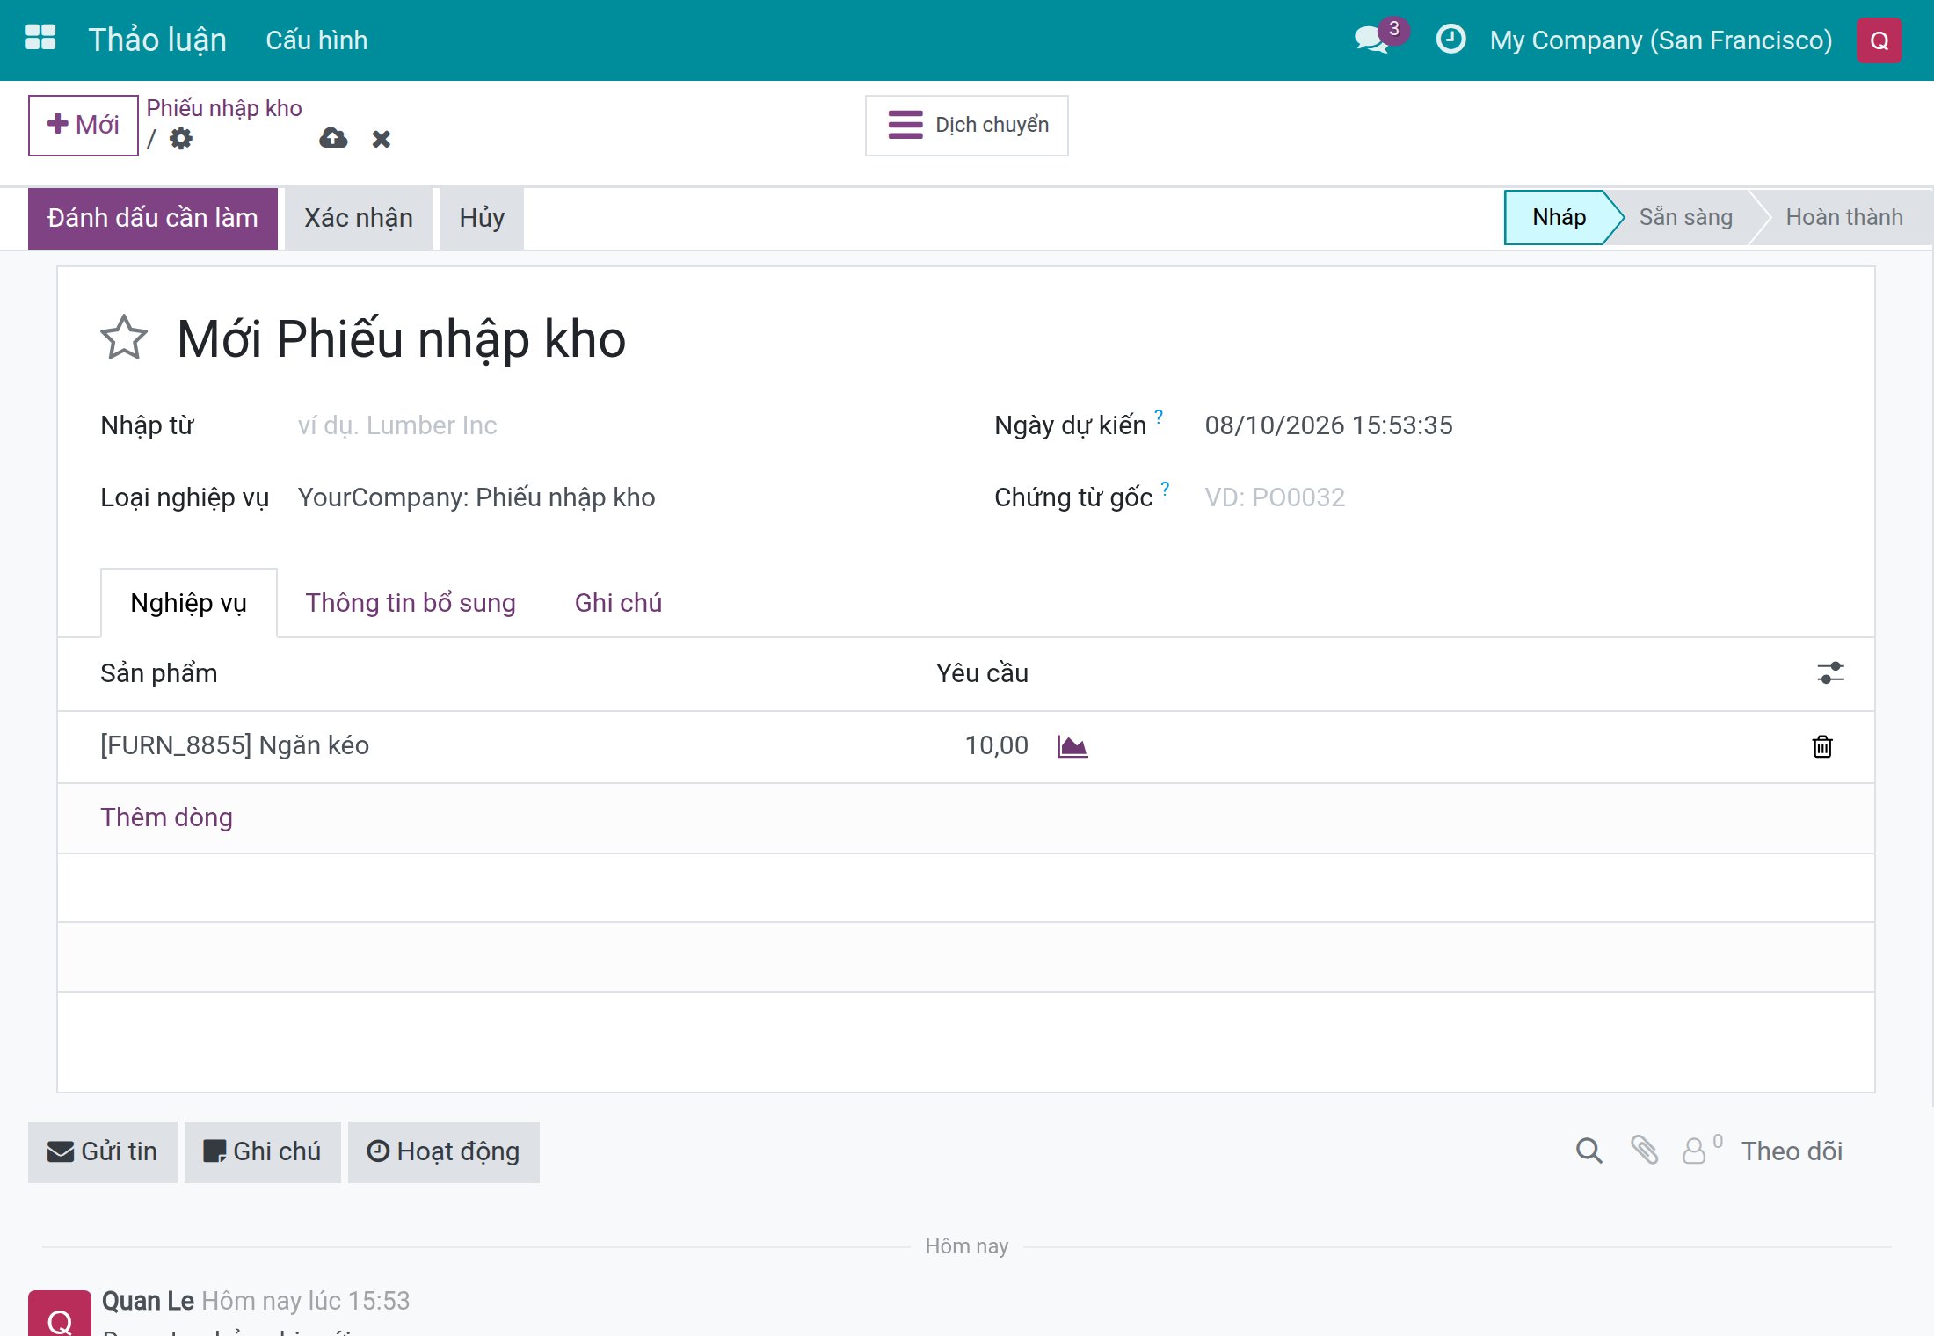Viewport: 1934px width, 1336px height.
Task: Open forecast chart icon for Ngăn kéo
Action: pos(1072,746)
